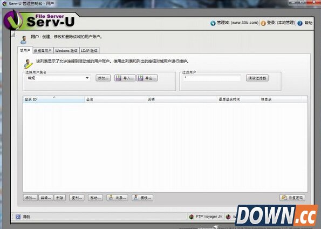Open the 管理域 (www.33lc.com) link
Viewport: 321px width, 229px height.
(237, 23)
